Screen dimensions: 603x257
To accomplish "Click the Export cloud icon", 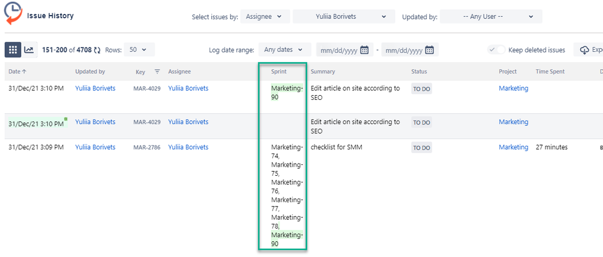I will click(584, 50).
